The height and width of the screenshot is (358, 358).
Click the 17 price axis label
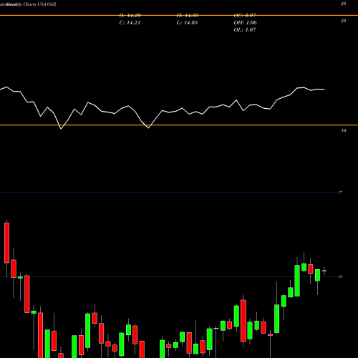[340, 193]
